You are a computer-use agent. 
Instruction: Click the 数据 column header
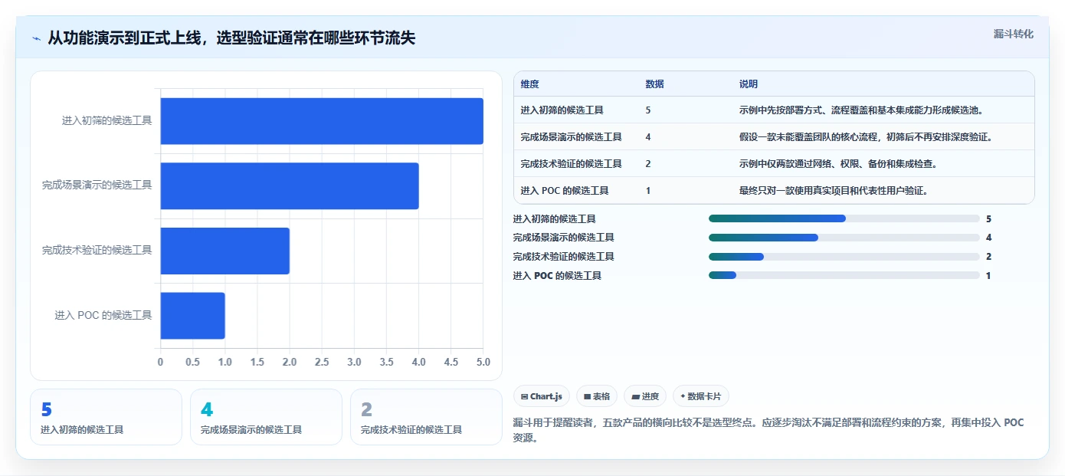pyautogui.click(x=655, y=84)
